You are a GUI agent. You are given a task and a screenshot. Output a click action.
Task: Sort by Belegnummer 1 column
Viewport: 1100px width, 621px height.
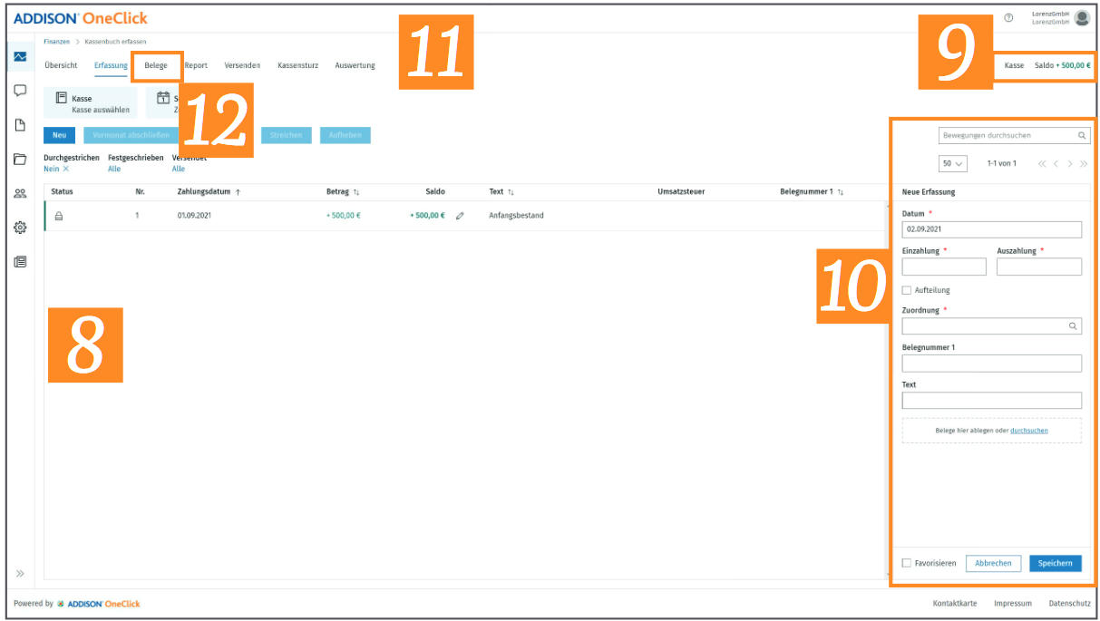(x=812, y=192)
